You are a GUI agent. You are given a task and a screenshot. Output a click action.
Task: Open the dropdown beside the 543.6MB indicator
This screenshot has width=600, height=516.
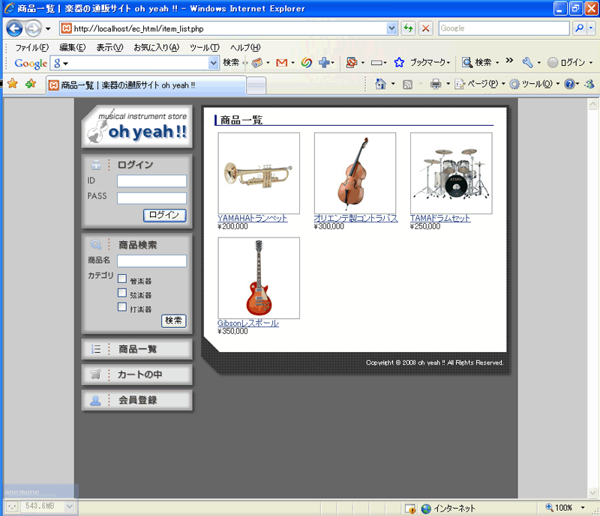click(69, 506)
